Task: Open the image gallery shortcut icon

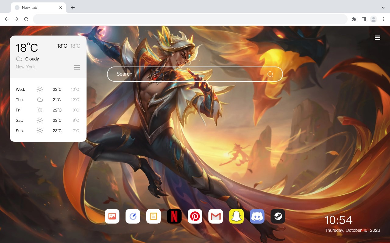Action: point(112,216)
